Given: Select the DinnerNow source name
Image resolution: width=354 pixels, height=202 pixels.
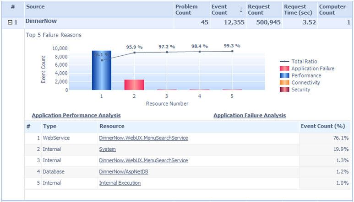Looking at the screenshot, I should tap(41, 21).
